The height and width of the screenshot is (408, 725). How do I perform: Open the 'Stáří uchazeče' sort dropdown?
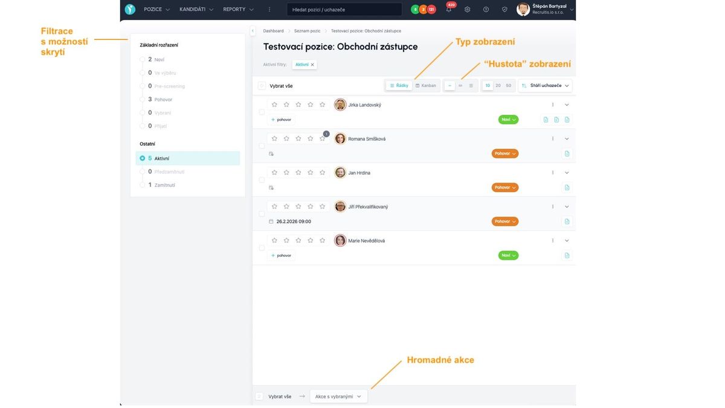pos(545,86)
